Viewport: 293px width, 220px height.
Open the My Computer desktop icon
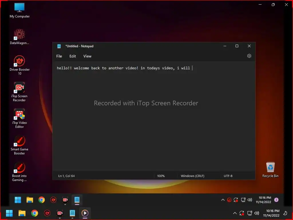(x=19, y=11)
